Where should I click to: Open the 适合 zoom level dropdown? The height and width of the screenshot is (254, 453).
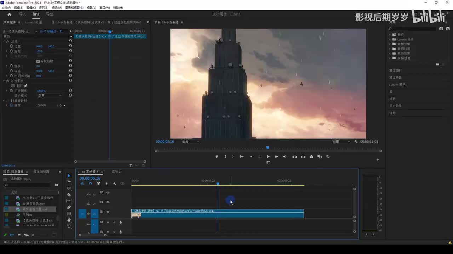pyautogui.click(x=190, y=141)
